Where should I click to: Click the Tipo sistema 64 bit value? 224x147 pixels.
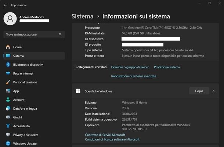pos(158,50)
